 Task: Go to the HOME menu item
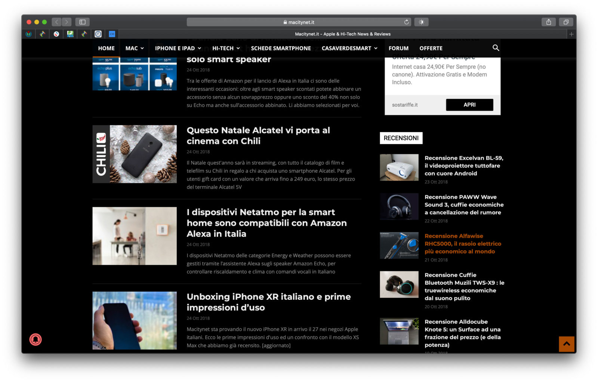click(107, 48)
